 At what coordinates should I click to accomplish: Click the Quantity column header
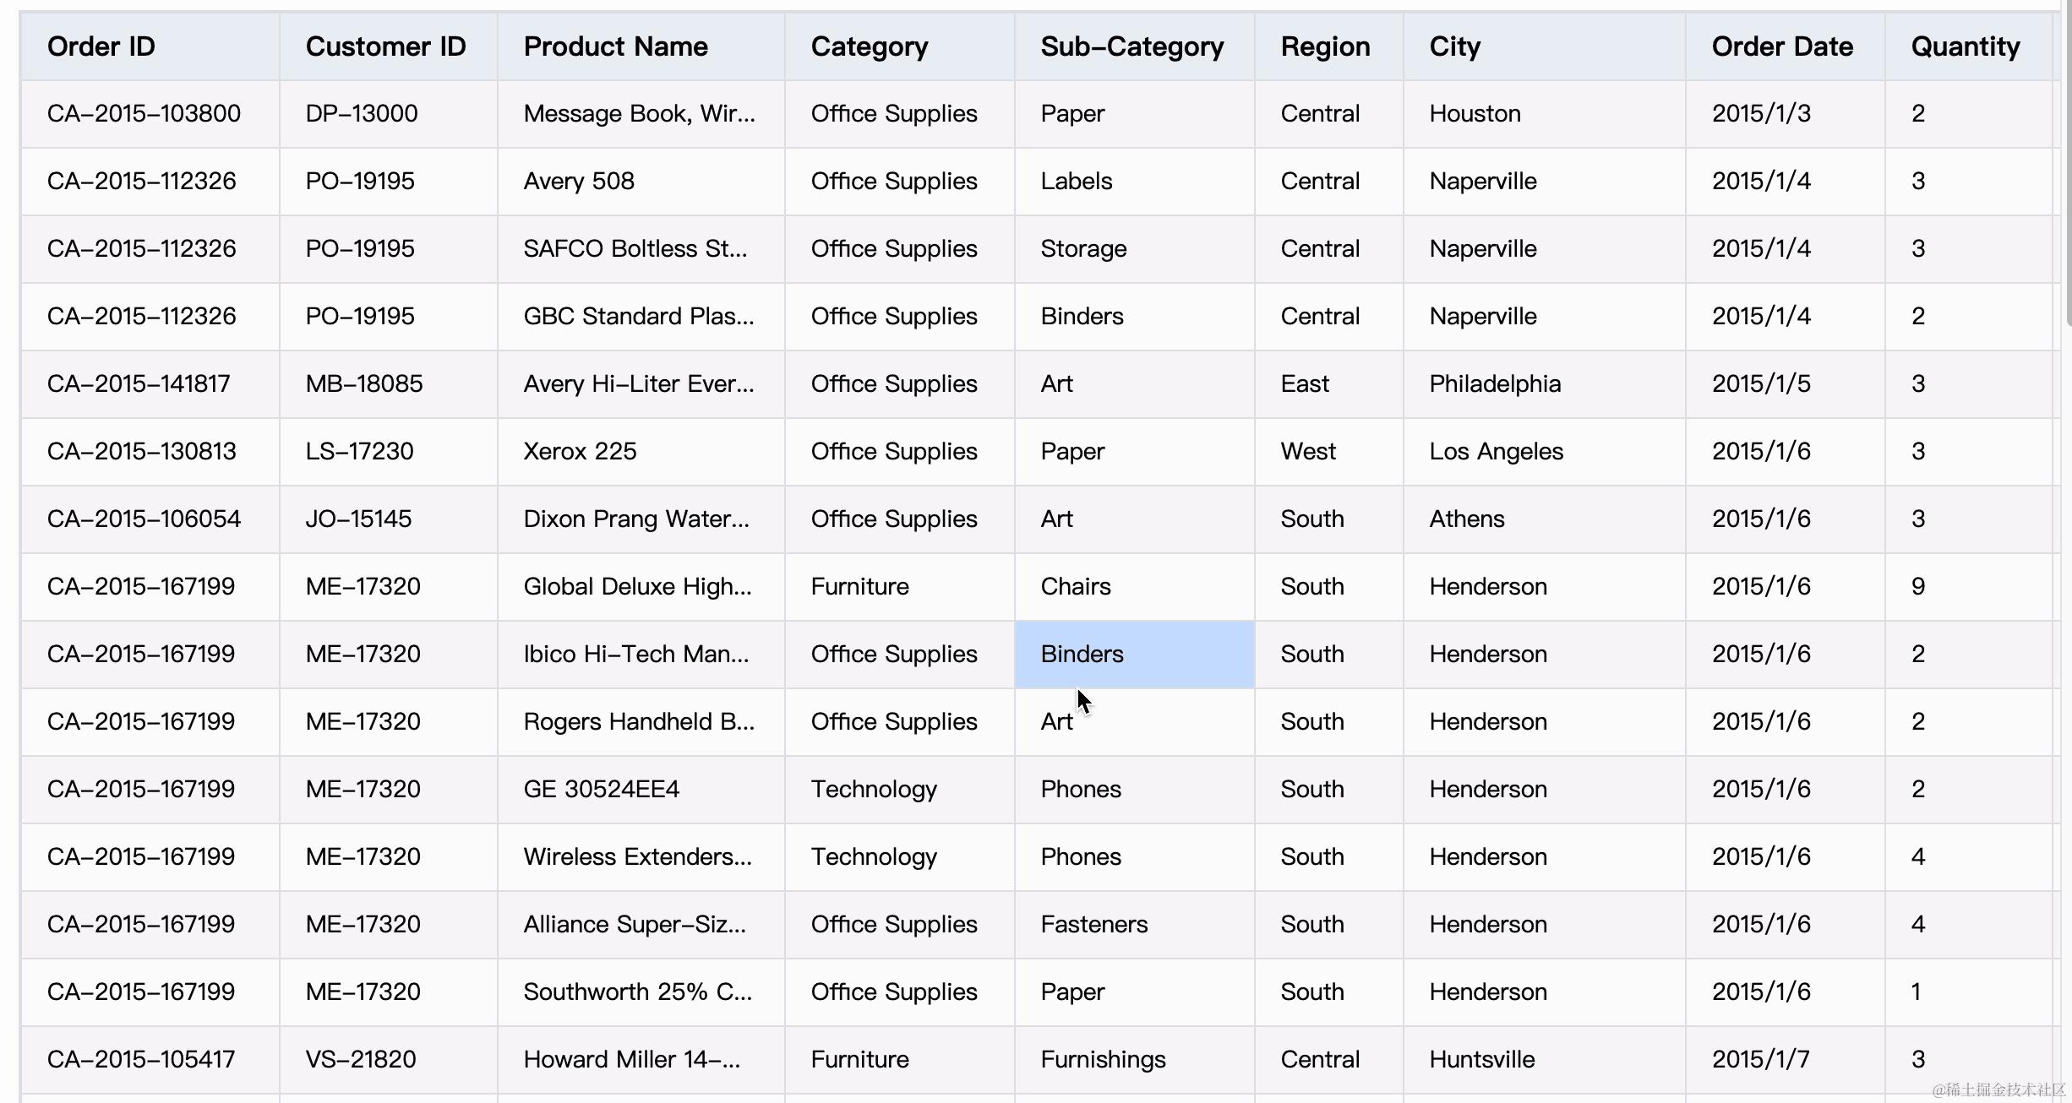tap(1966, 46)
